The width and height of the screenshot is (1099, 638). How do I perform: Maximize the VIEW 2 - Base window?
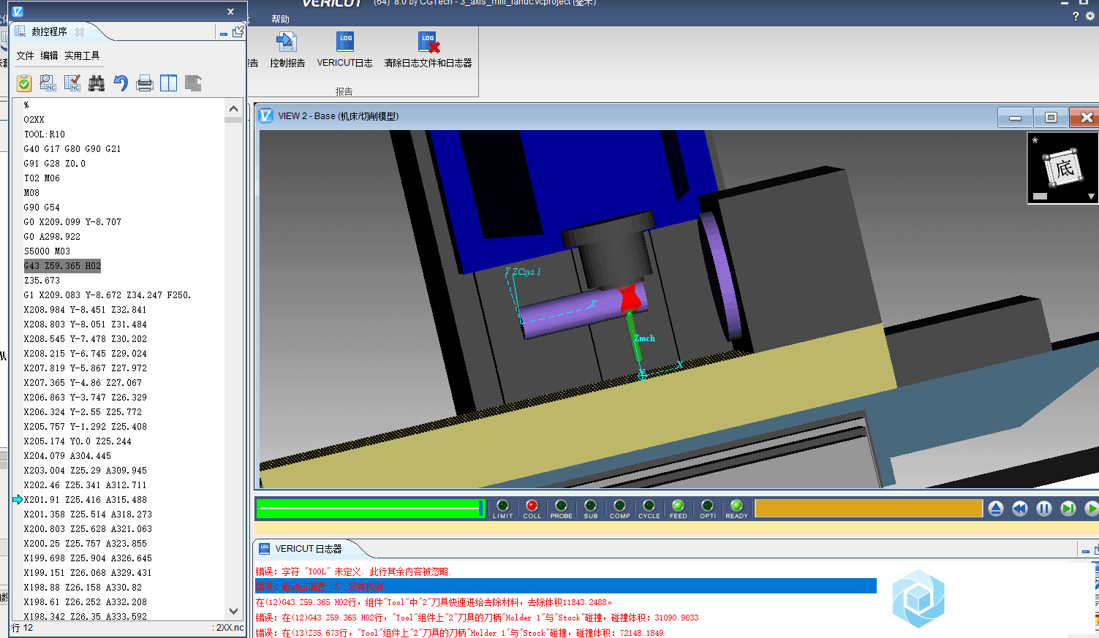(x=1051, y=118)
